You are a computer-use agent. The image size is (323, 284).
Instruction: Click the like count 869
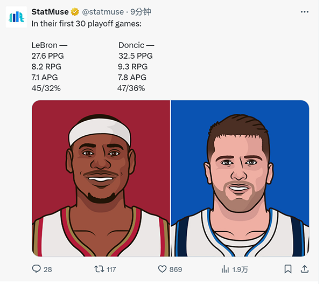tap(175, 269)
